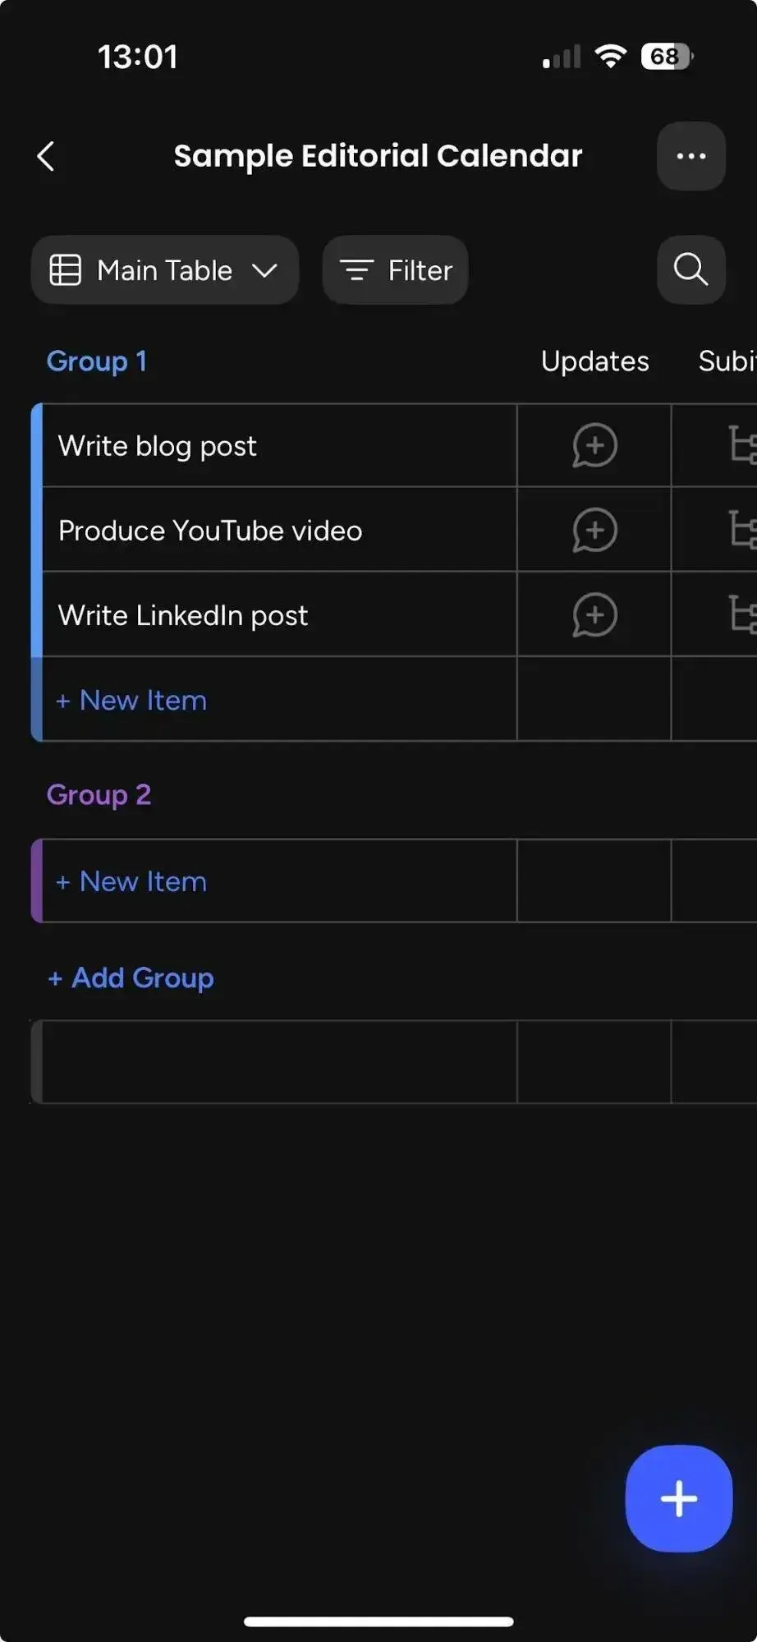Add New Item in Group 1
Viewport: 757px width, 1642px height.
tap(131, 701)
